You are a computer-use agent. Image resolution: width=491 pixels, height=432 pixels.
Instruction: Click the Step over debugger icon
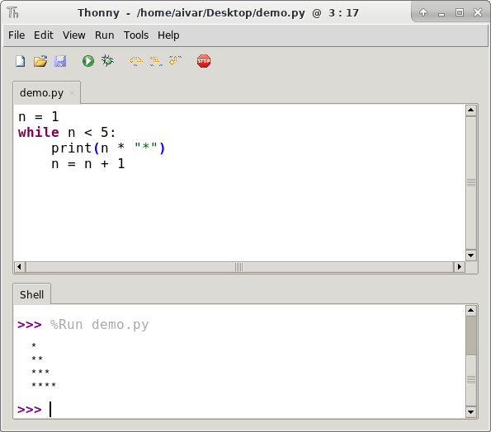(136, 61)
